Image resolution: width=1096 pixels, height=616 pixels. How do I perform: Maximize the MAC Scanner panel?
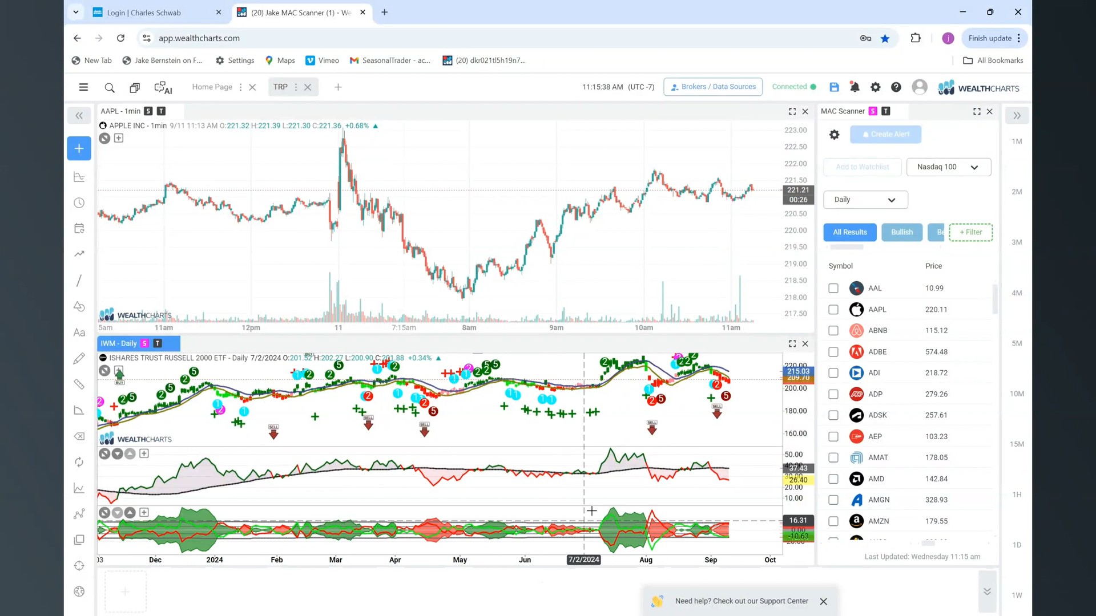(977, 112)
